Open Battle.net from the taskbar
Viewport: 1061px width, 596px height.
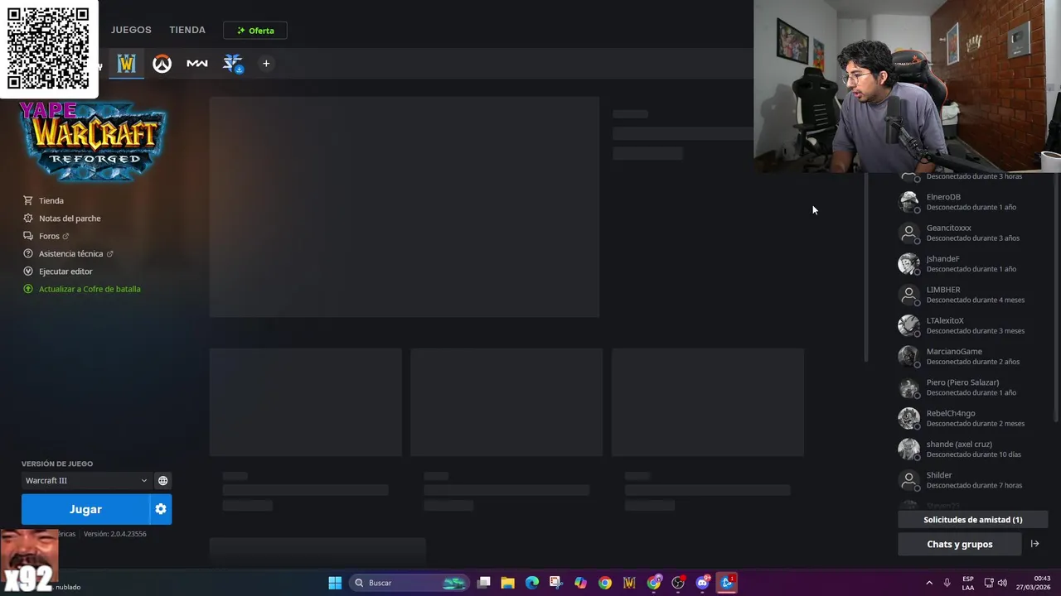coord(728,583)
